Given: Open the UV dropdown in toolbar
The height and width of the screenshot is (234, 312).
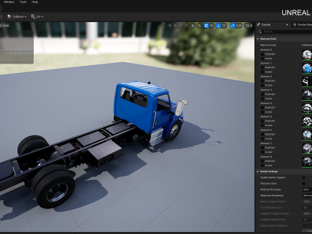Looking at the screenshot, I should [37, 16].
